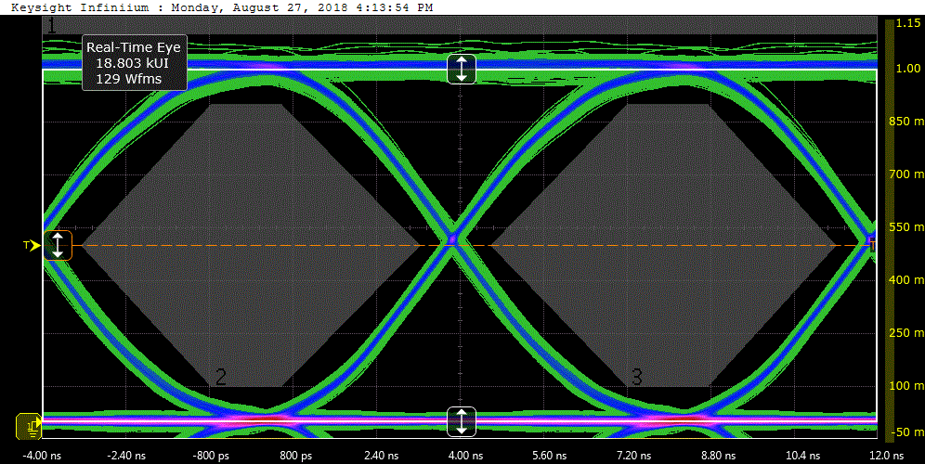Click the -50 m vertical scale label
Viewport: 925px width, 464px height.
pyautogui.click(x=909, y=432)
